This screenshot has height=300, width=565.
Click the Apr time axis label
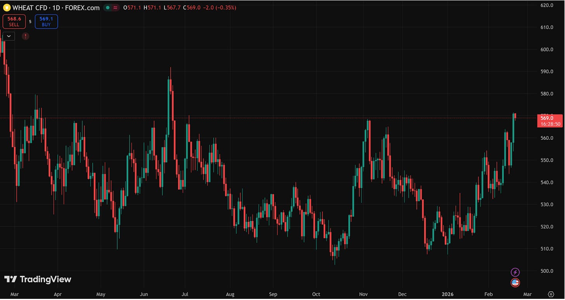[x=57, y=294]
